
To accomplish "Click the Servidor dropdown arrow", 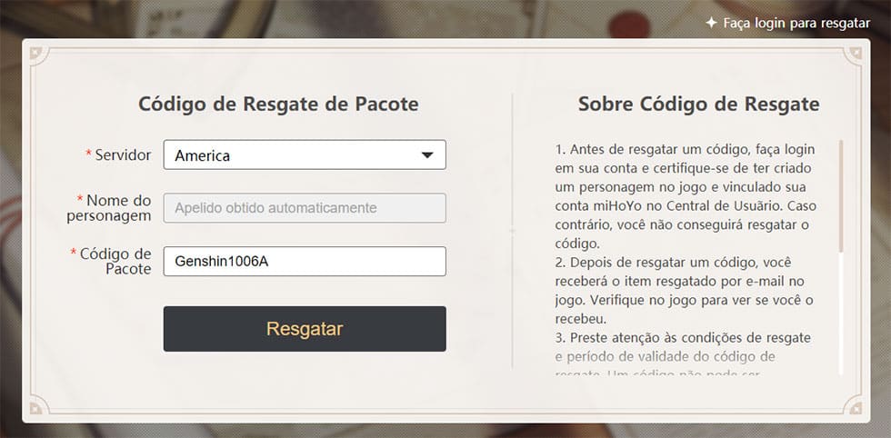I will (427, 155).
